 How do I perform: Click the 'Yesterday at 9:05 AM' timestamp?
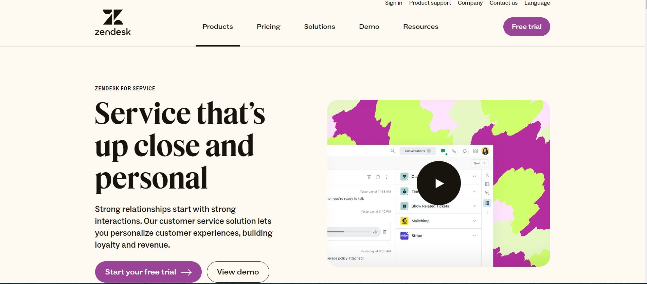376,251
